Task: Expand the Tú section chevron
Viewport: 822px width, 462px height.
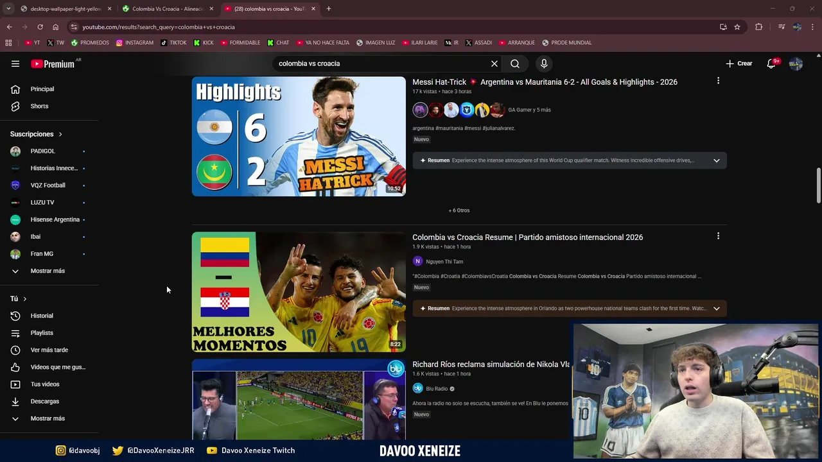Action: 25,299
